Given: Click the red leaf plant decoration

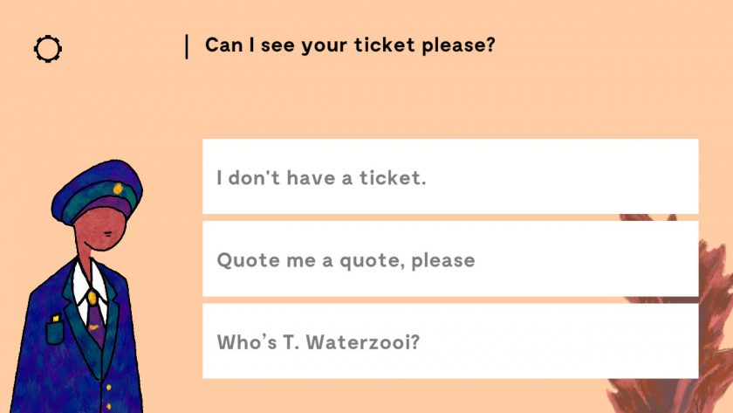Looking at the screenshot, I should pyautogui.click(x=678, y=318).
